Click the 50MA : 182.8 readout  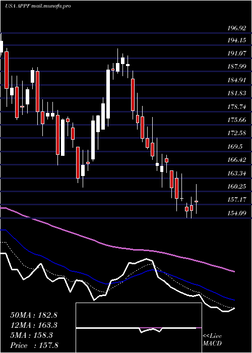(34, 315)
